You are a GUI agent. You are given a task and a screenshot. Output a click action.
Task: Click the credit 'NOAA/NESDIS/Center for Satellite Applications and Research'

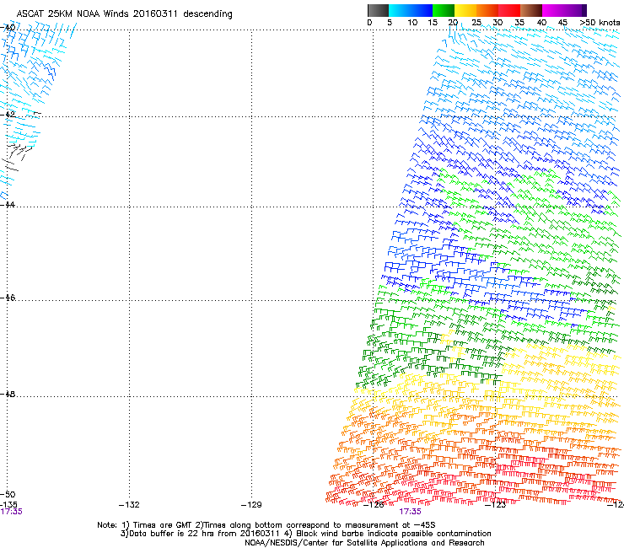click(x=364, y=543)
